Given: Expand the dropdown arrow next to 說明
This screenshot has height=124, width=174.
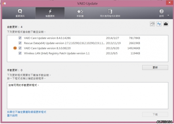Looking at the screenshot, I should (168, 15).
